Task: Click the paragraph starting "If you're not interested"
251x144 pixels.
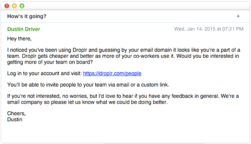Action: point(123,99)
